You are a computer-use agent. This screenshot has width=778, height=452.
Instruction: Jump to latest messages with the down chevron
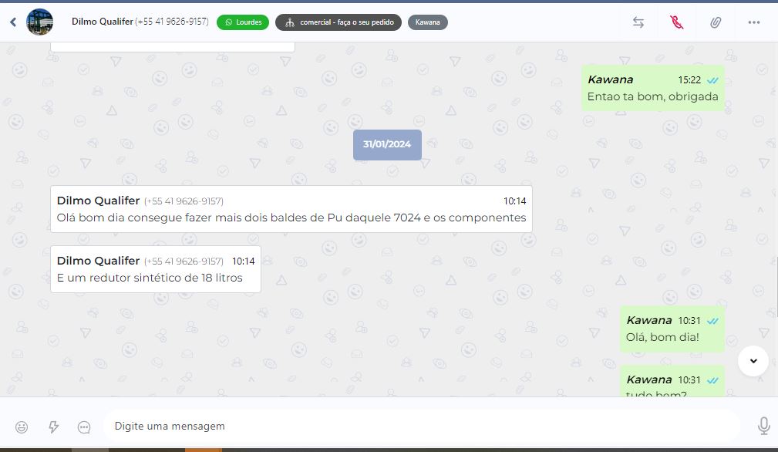[753, 361]
